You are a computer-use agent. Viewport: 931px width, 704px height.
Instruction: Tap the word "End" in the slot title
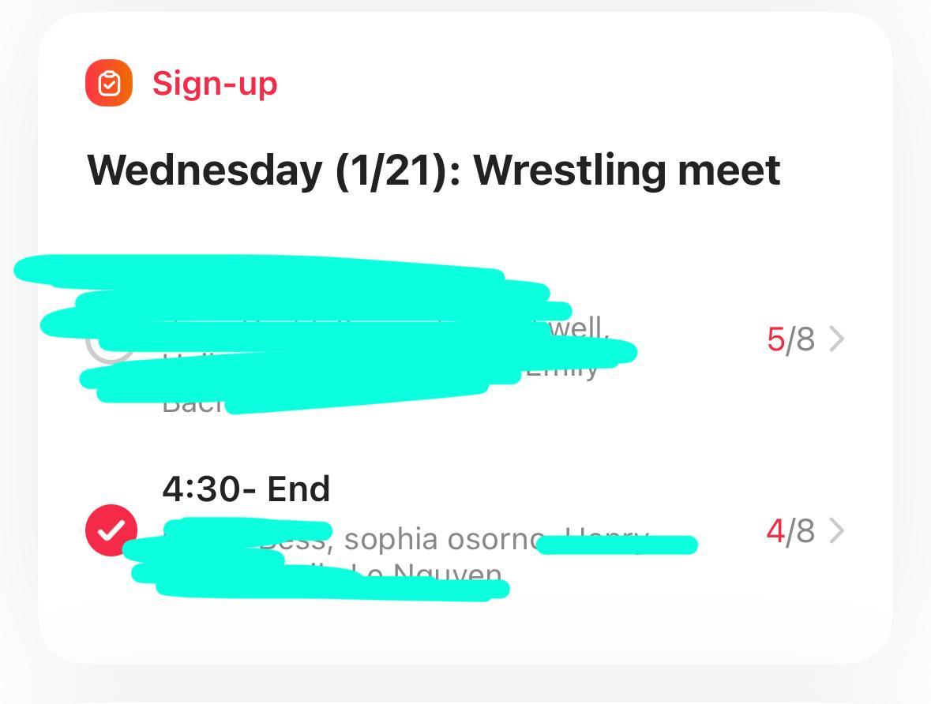(x=298, y=489)
